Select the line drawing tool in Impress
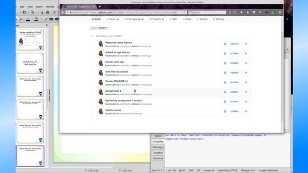Screen dimensions: 308x173 (46, 19)
